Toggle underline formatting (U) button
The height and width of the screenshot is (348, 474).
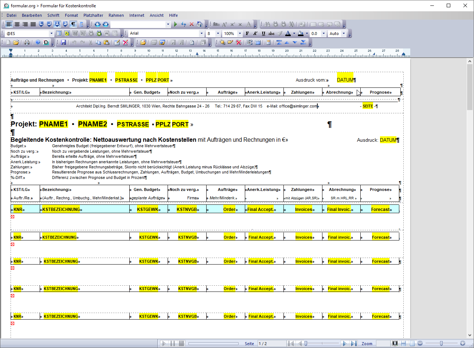(263, 34)
